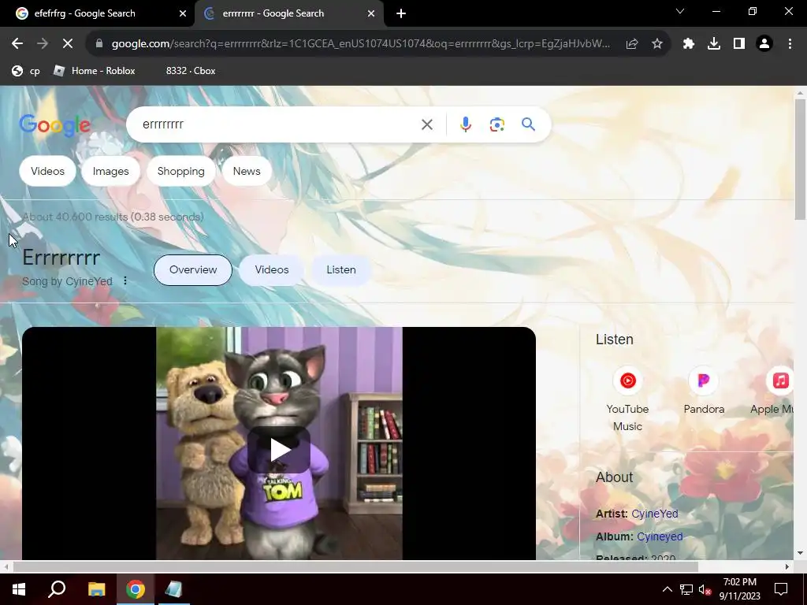Open more options beside Song by CyineYed
Screen dimensions: 807x605
[125, 281]
